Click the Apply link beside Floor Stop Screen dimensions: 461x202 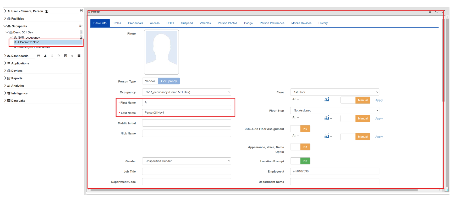[379, 118]
